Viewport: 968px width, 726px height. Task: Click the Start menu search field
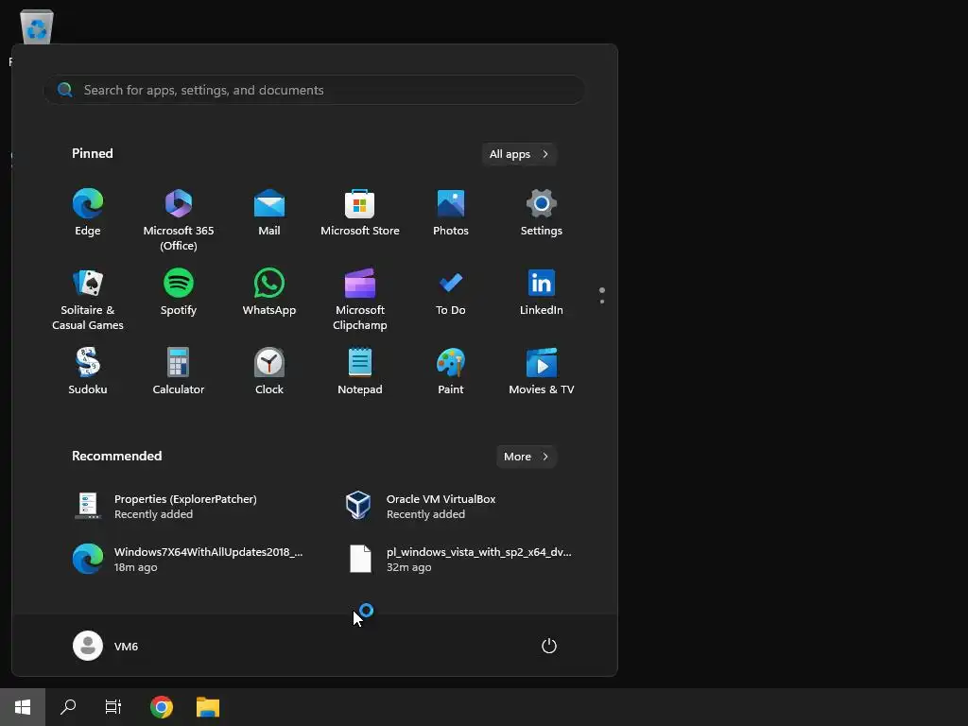(314, 90)
